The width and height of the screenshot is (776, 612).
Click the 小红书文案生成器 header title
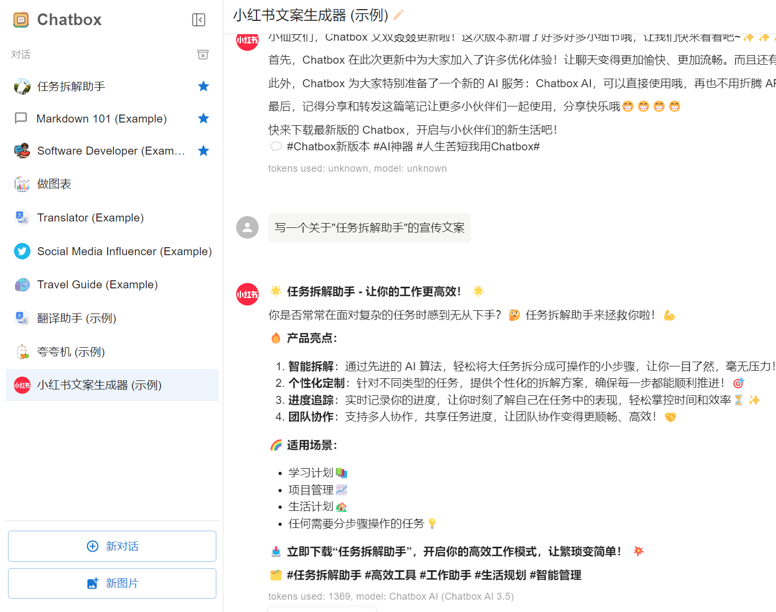[311, 15]
